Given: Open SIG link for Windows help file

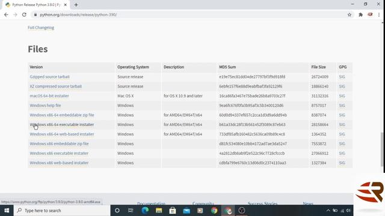Looking at the screenshot, I should (342, 106).
